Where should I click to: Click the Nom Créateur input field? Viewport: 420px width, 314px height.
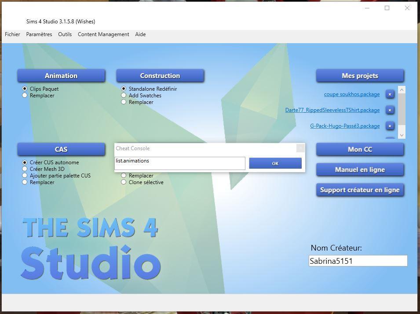(x=358, y=261)
